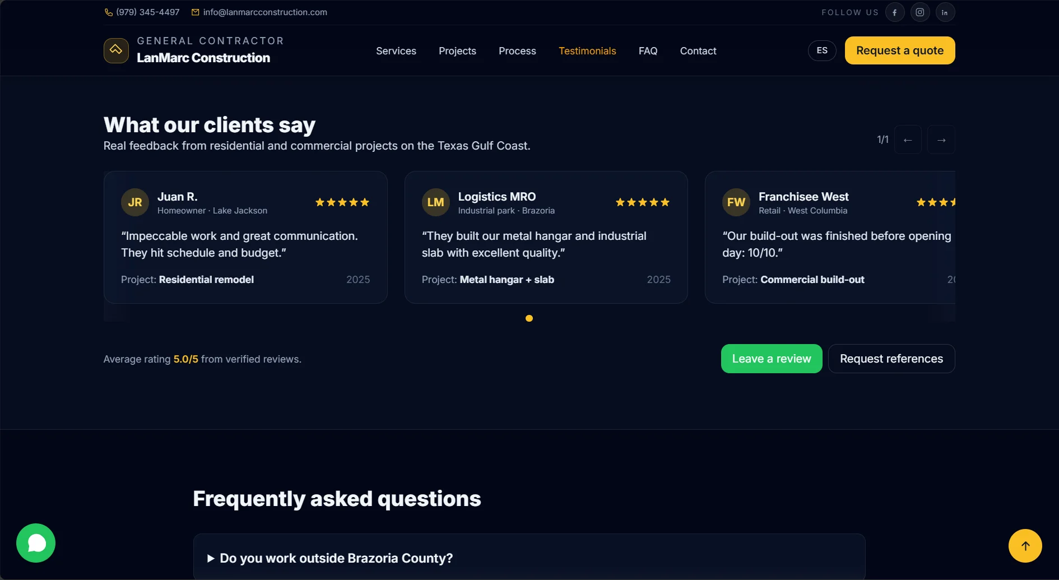Jump to the FAQ section
The image size is (1059, 580).
click(648, 51)
